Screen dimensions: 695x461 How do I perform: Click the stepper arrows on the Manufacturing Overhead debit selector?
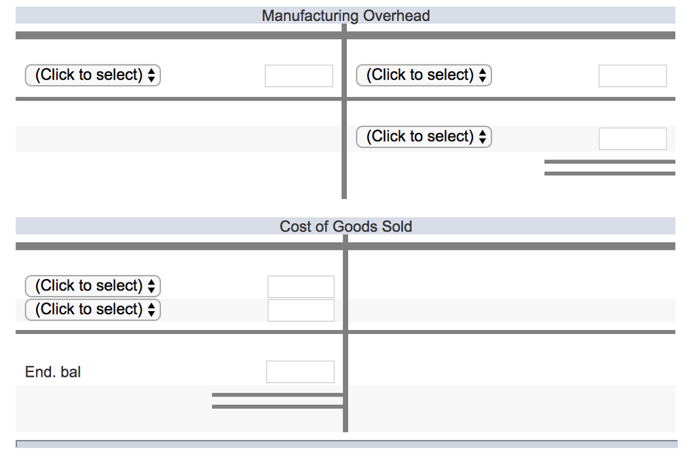tap(153, 75)
